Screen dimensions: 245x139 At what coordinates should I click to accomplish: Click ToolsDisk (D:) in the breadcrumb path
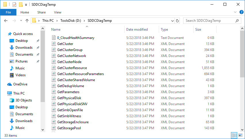coord(71,21)
